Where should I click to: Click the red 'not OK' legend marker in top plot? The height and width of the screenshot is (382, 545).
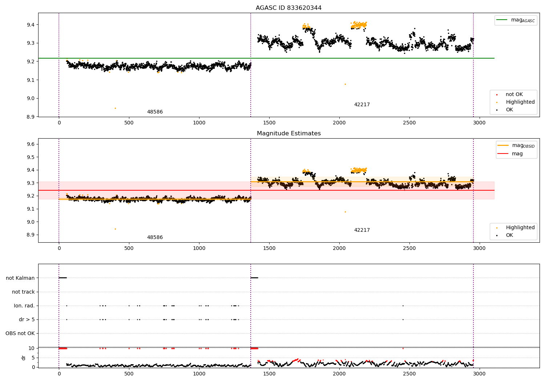[x=497, y=95]
